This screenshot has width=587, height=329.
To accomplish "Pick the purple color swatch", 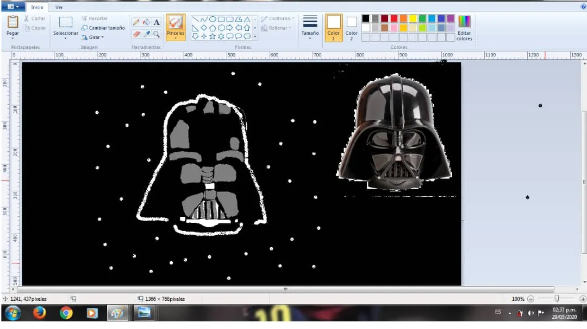I will (x=451, y=18).
